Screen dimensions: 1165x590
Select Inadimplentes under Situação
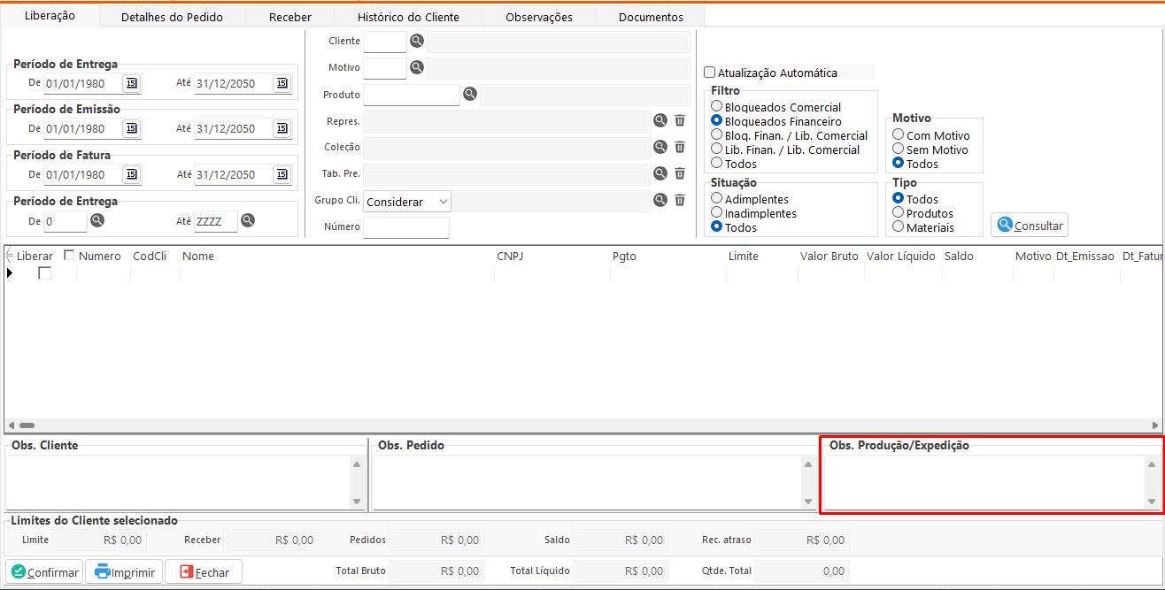coord(717,213)
